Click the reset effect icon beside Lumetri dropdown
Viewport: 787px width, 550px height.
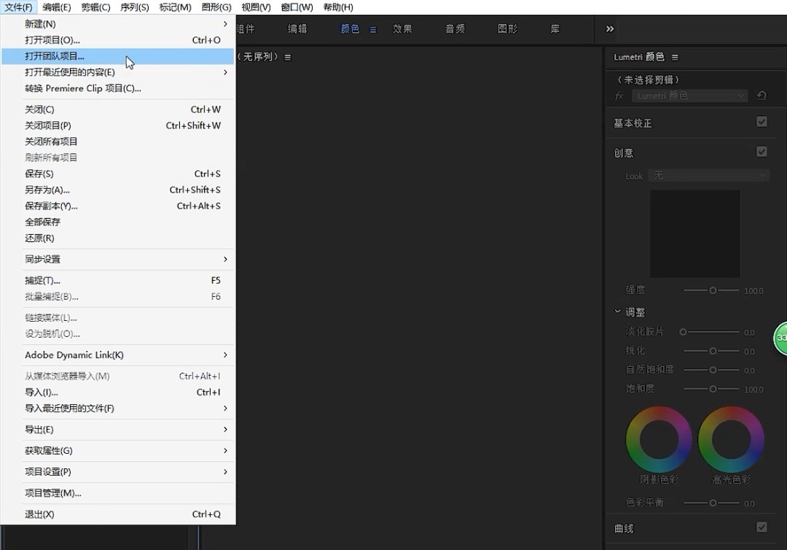click(761, 96)
